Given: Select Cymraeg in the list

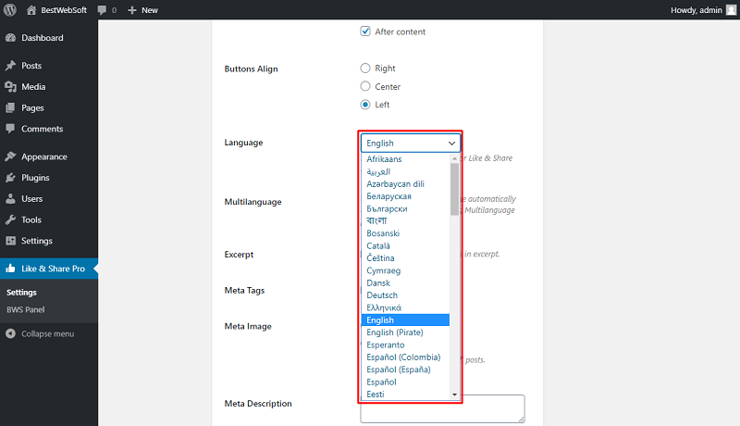Looking at the screenshot, I should coord(405,270).
